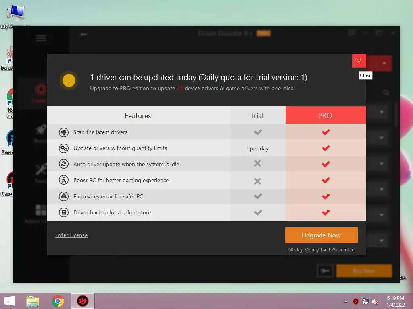Open Google Chrome from taskbar
413x309 pixels.
point(58,301)
